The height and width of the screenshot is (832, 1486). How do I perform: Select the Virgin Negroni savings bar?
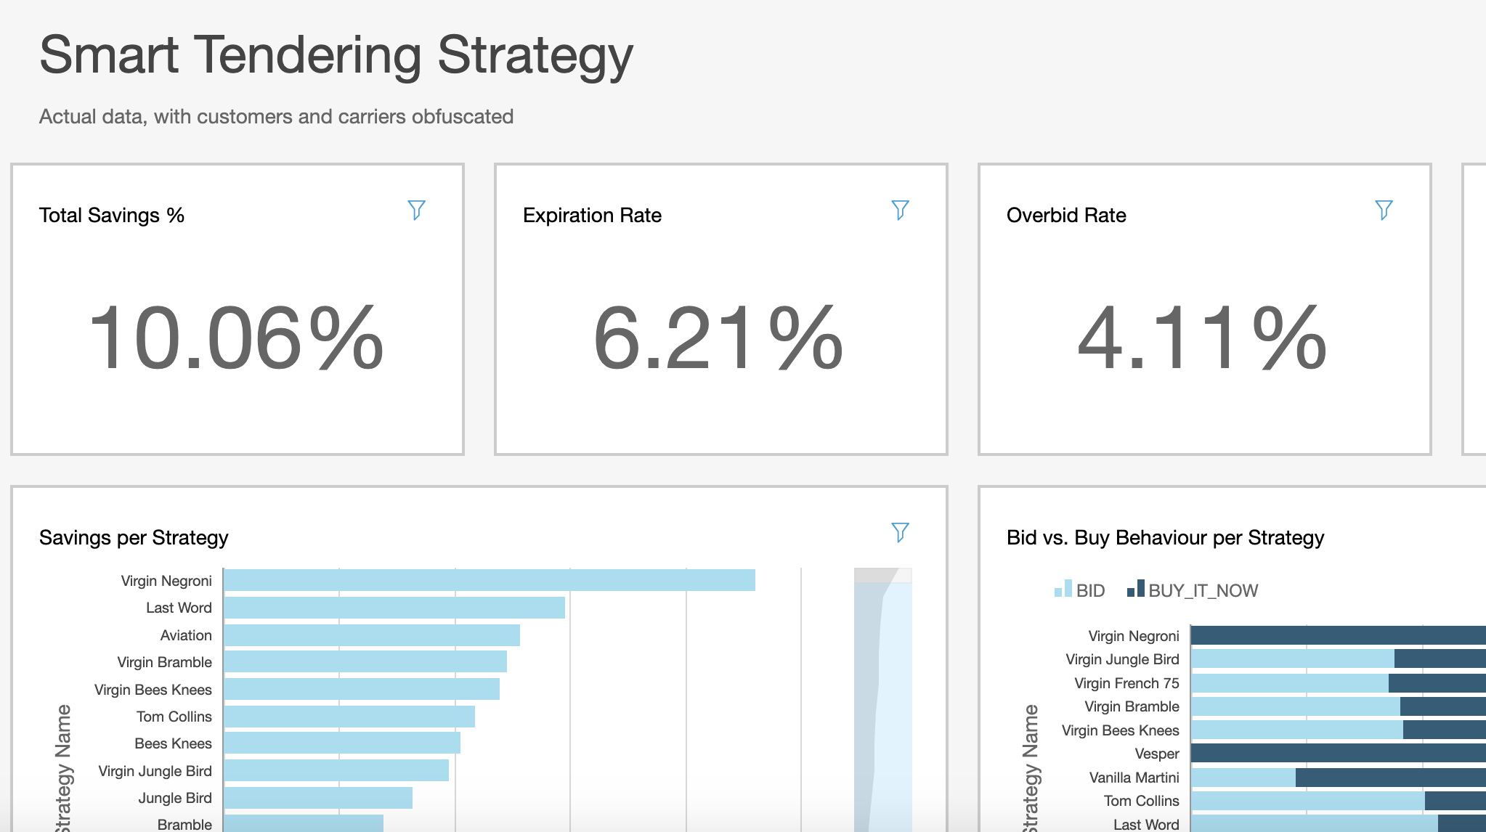(x=490, y=580)
